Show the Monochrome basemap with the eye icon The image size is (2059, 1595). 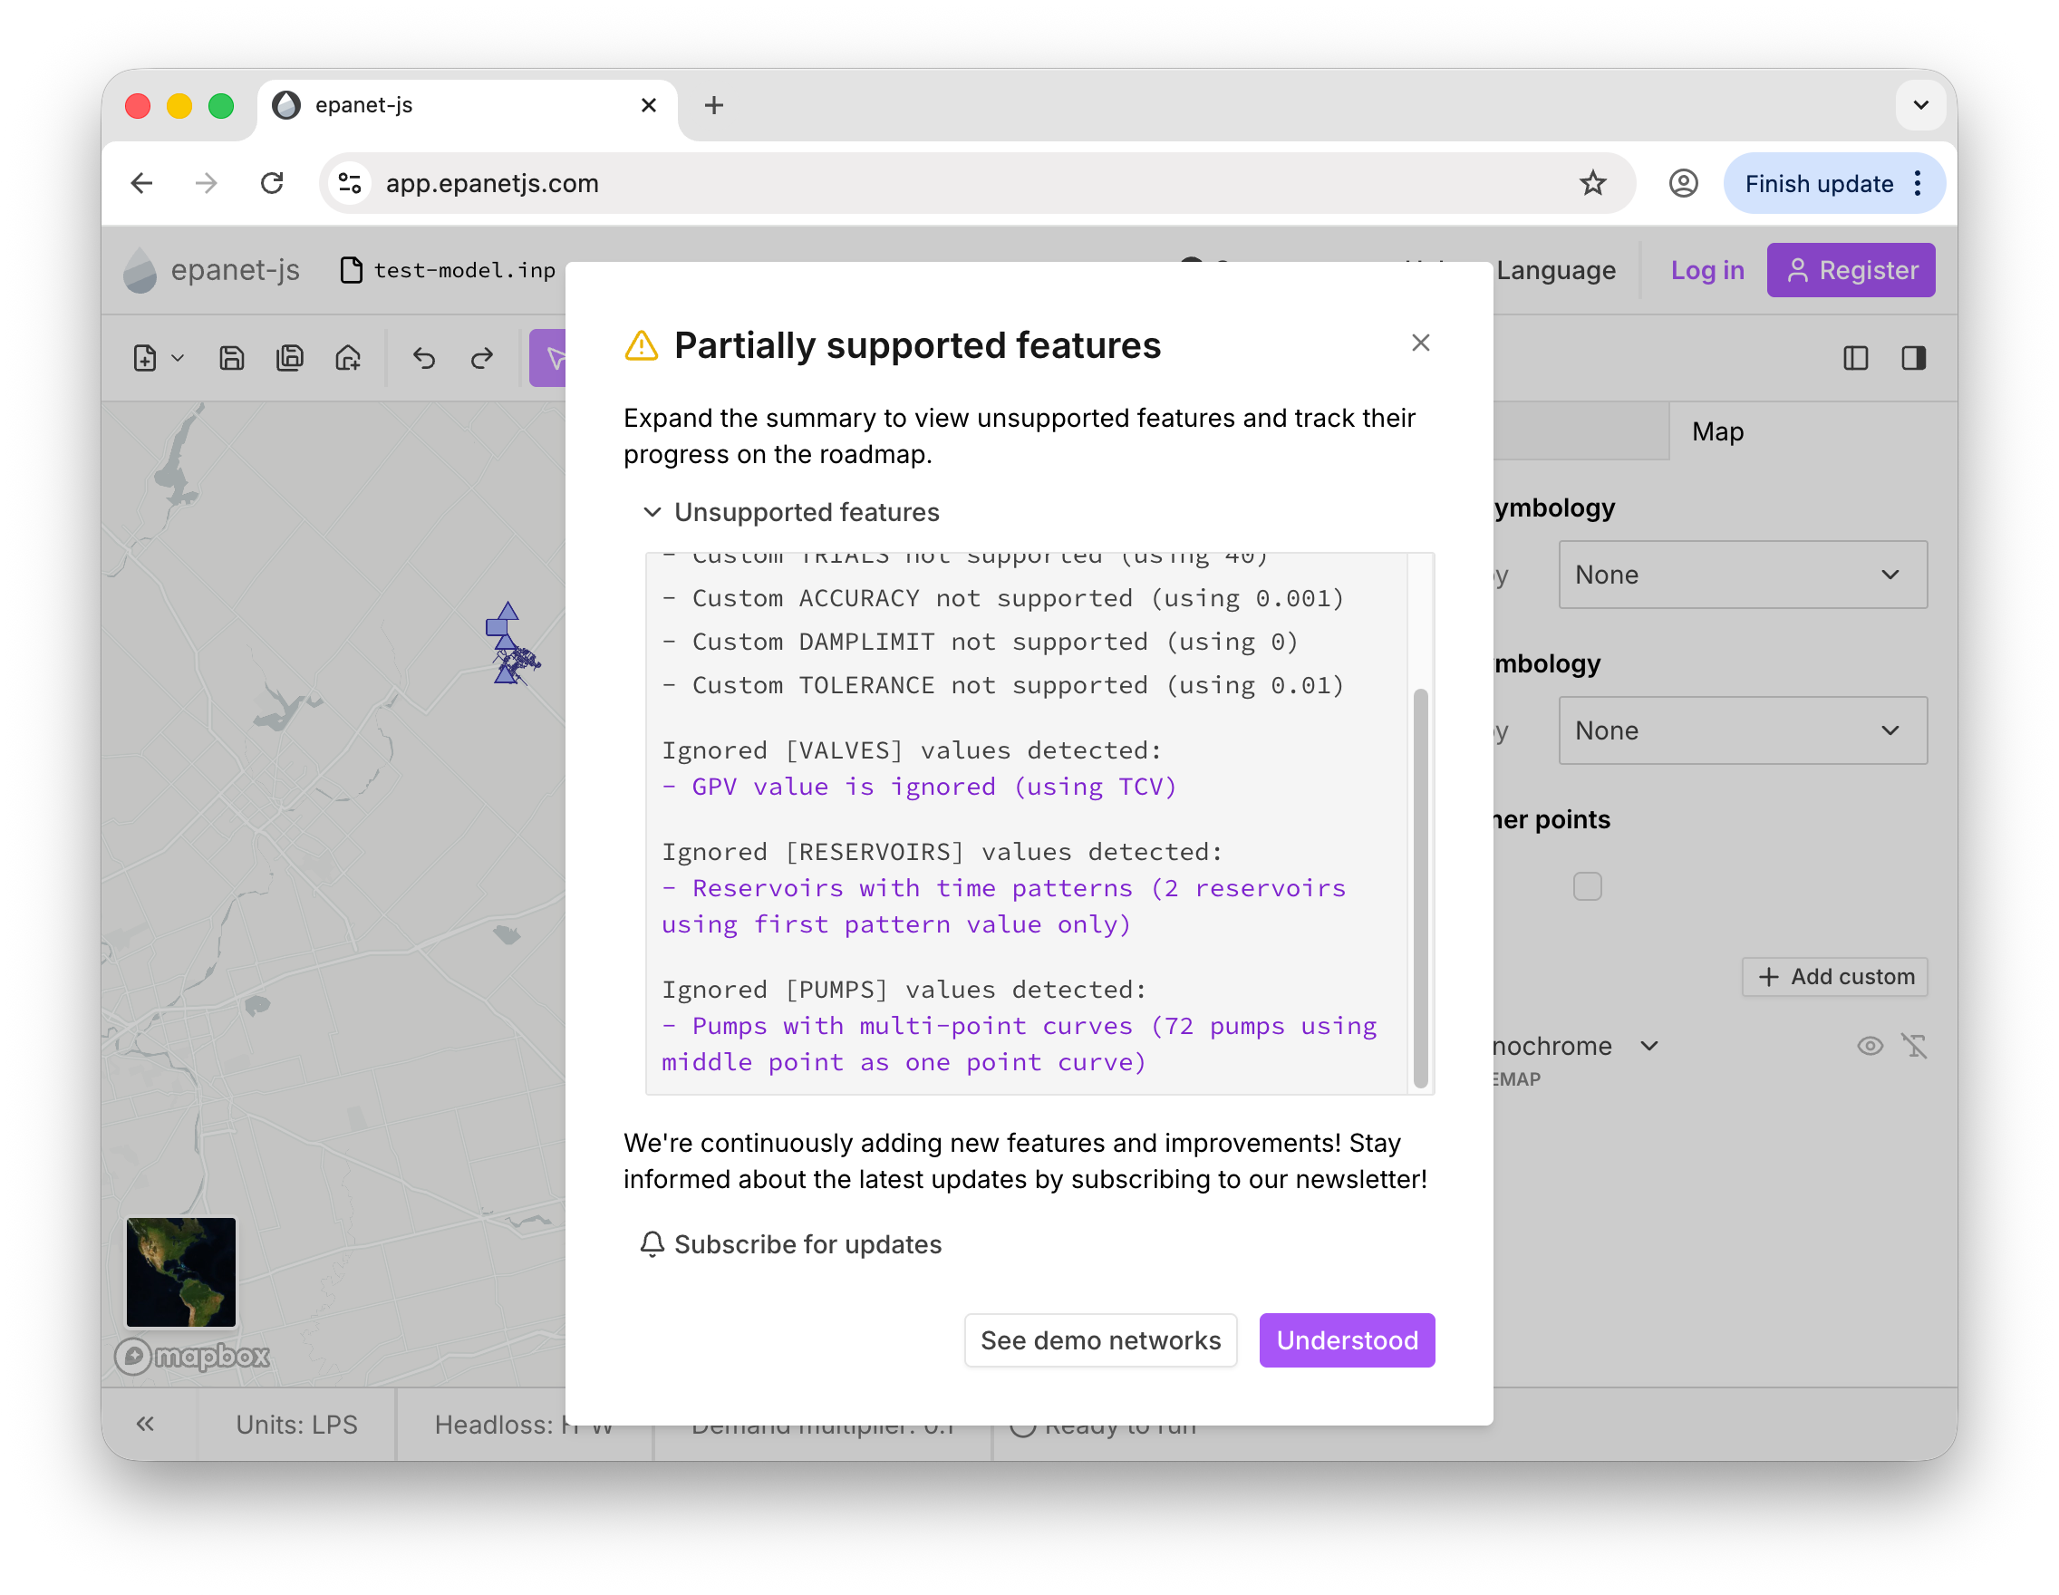(1870, 1045)
